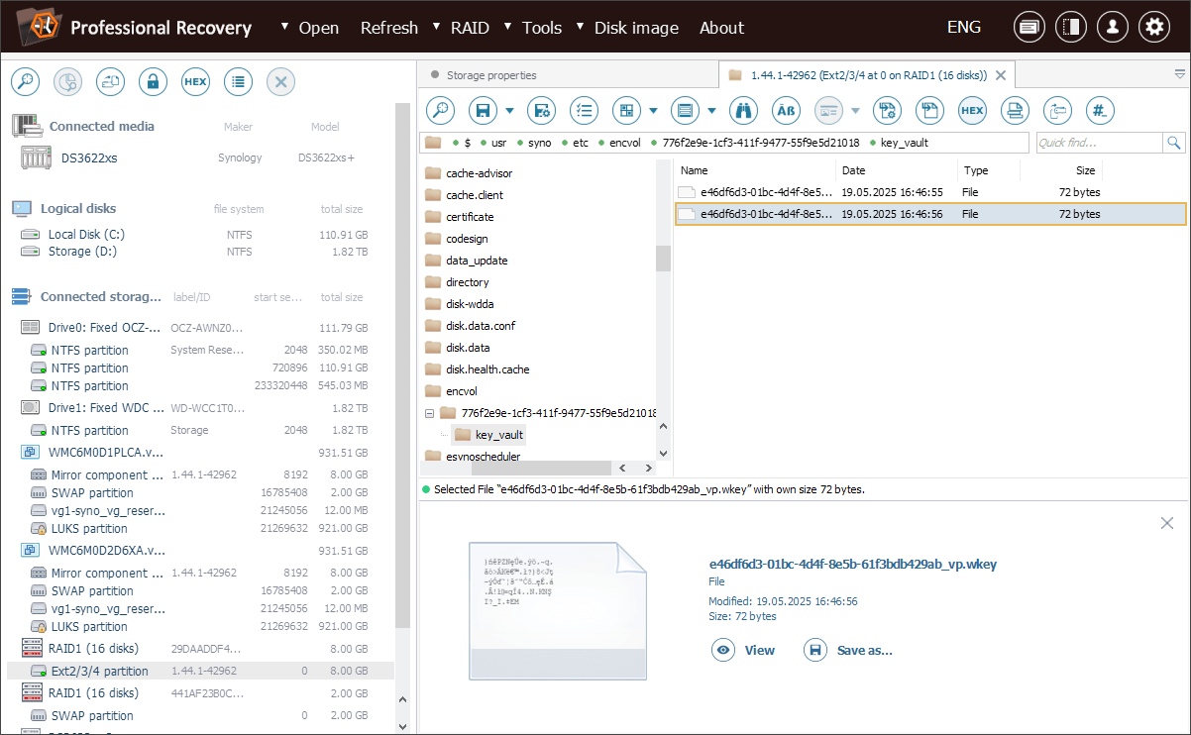Click the Āß case-sensitivity icon
This screenshot has width=1191, height=735.
786,110
